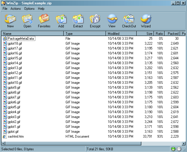The width and height of the screenshot is (187, 152).
Task: Open the Help menu
Action: coord(41,9)
